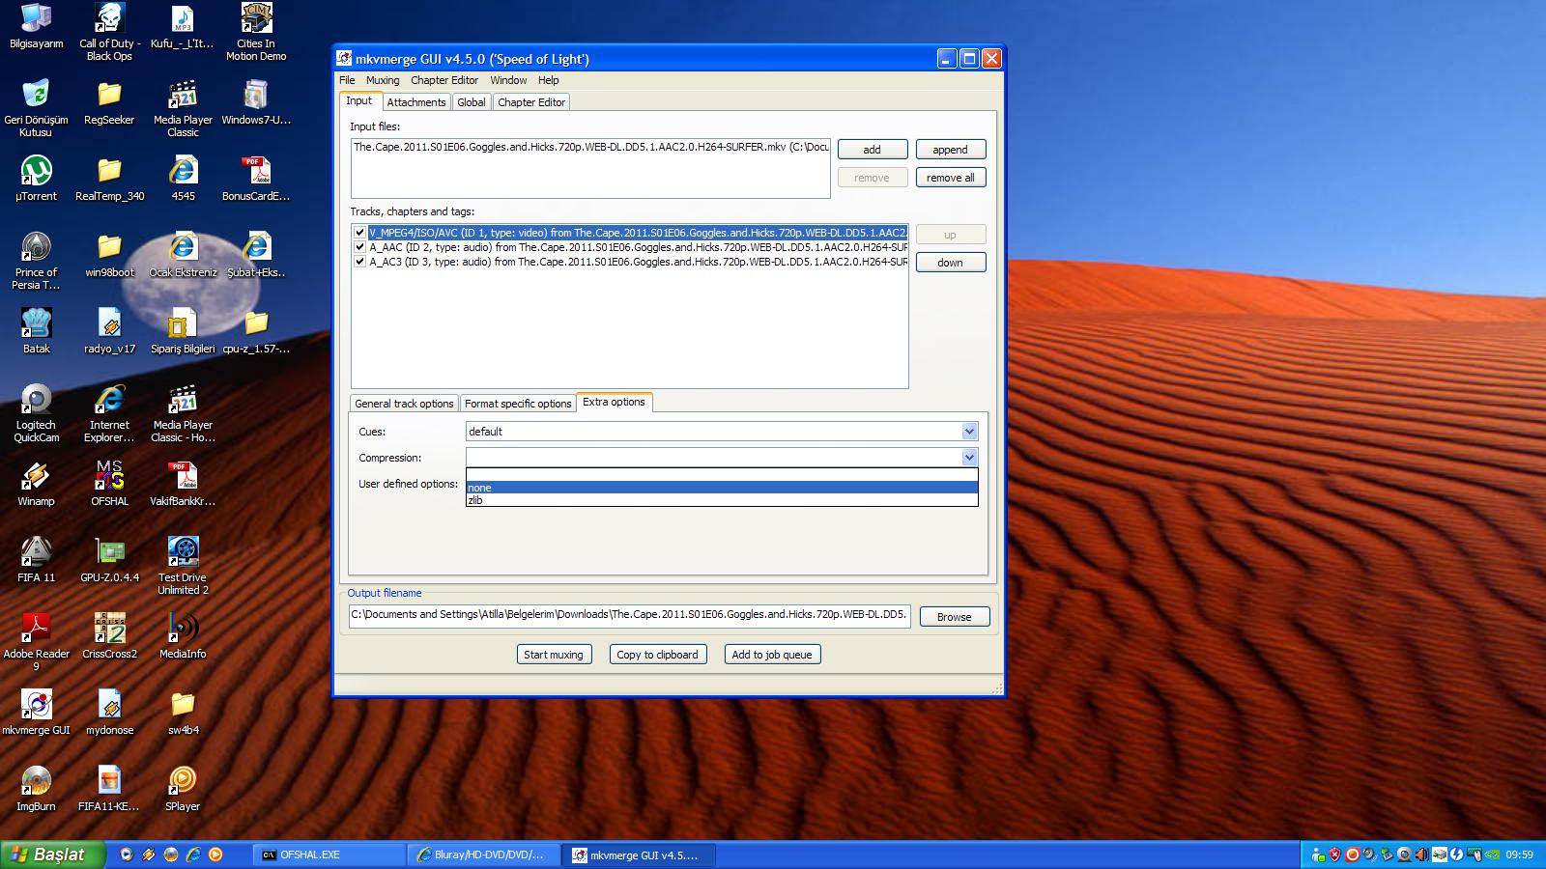This screenshot has width=1546, height=869.
Task: Click the Başlat start button
Action: [x=51, y=855]
